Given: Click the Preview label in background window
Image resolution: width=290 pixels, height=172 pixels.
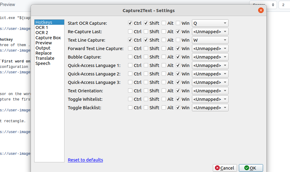Looking at the screenshot, I should (7, 5).
